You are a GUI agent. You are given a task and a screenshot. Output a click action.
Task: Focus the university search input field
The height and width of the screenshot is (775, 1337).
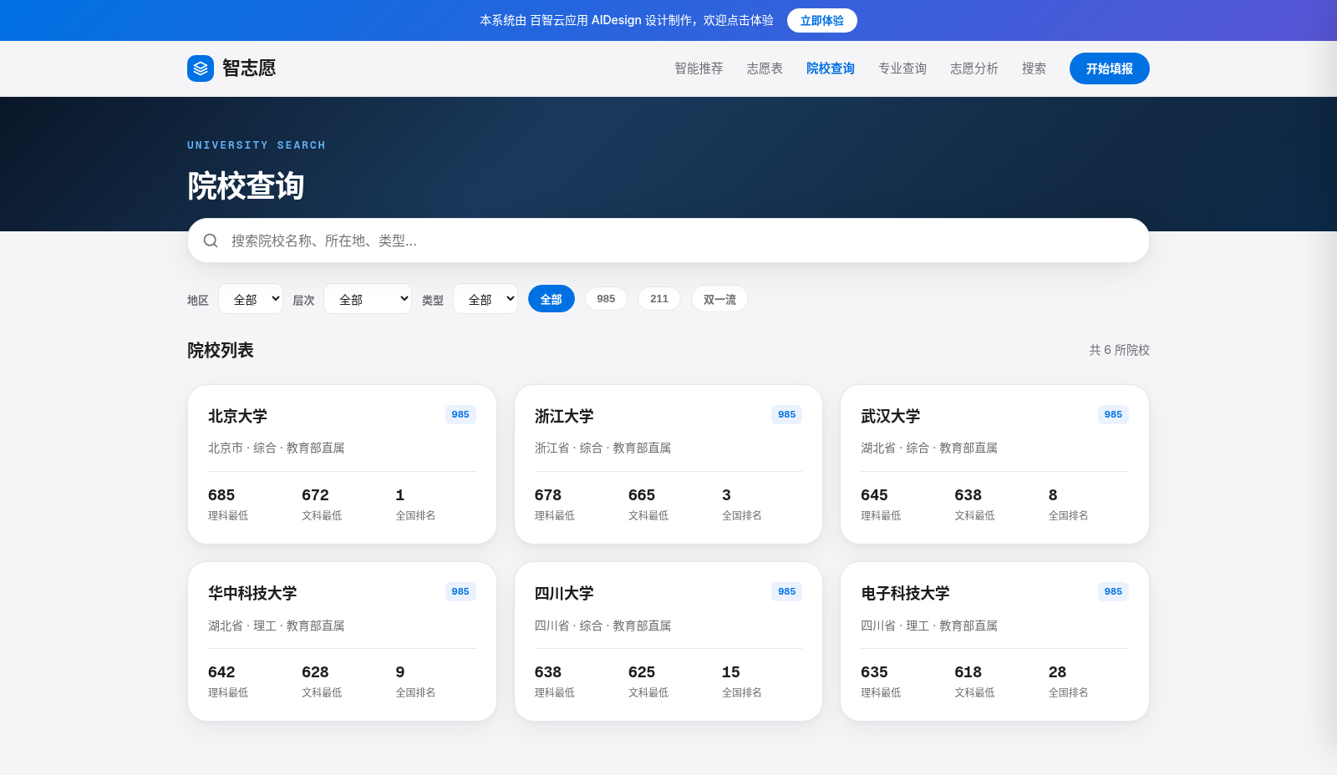(x=668, y=241)
